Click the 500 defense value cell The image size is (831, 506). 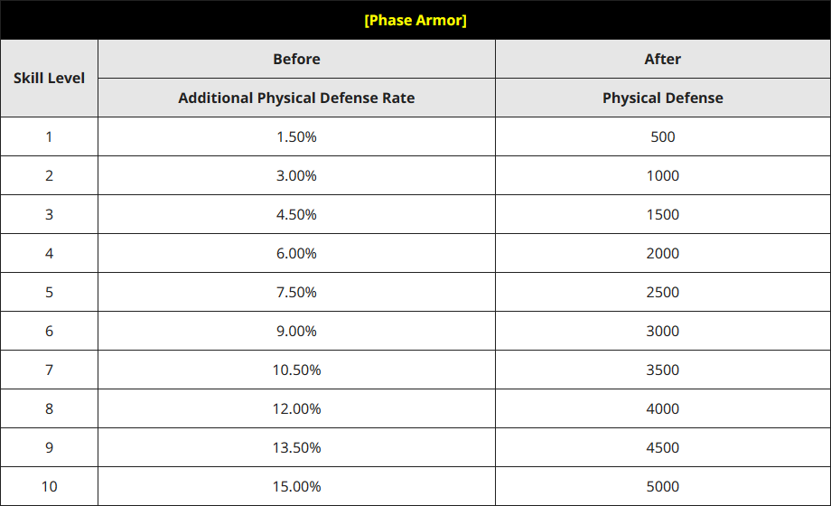(x=662, y=136)
